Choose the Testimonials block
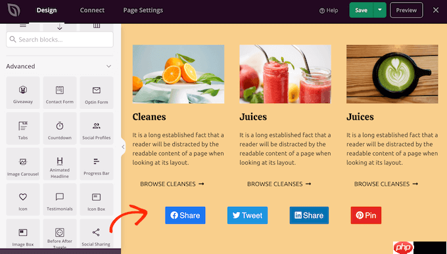This screenshot has width=447, height=254. (60, 200)
